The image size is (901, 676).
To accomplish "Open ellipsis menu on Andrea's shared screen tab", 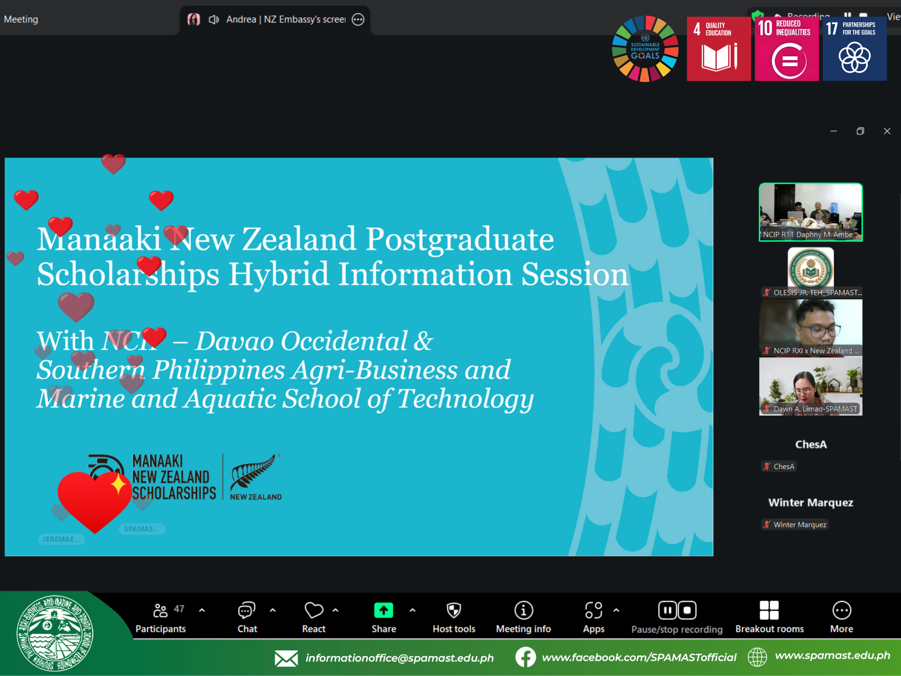I will click(358, 20).
